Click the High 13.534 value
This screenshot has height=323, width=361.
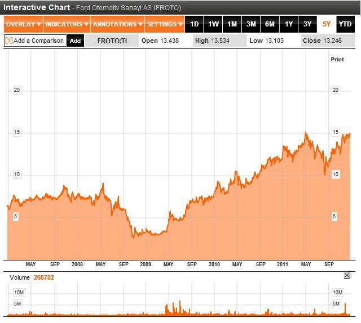click(x=212, y=41)
